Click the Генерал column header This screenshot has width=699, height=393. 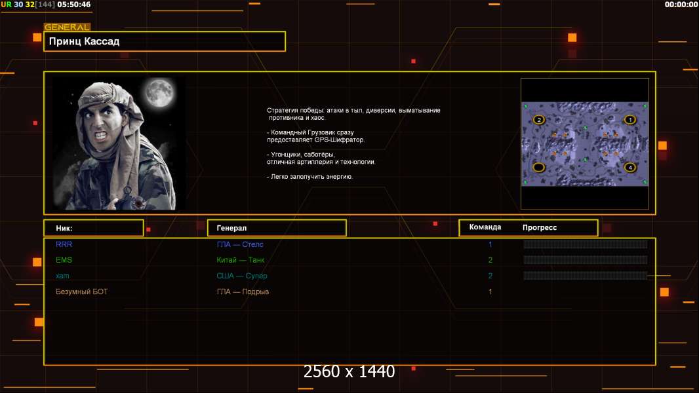[232, 228]
